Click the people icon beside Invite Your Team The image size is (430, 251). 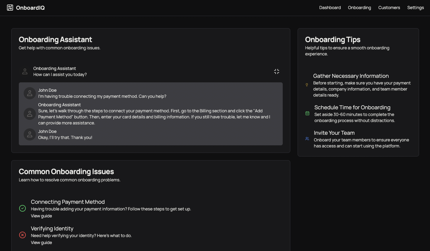307,139
